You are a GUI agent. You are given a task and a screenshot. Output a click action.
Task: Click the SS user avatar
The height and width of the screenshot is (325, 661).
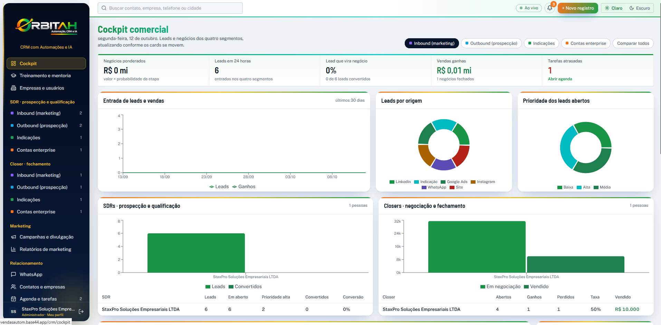click(13, 312)
